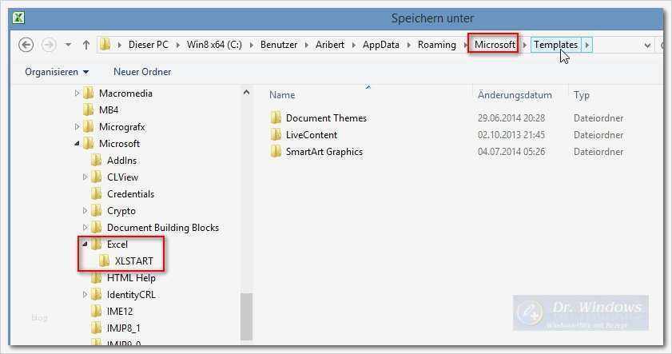Select Document Themes folder icon in list

(276, 117)
